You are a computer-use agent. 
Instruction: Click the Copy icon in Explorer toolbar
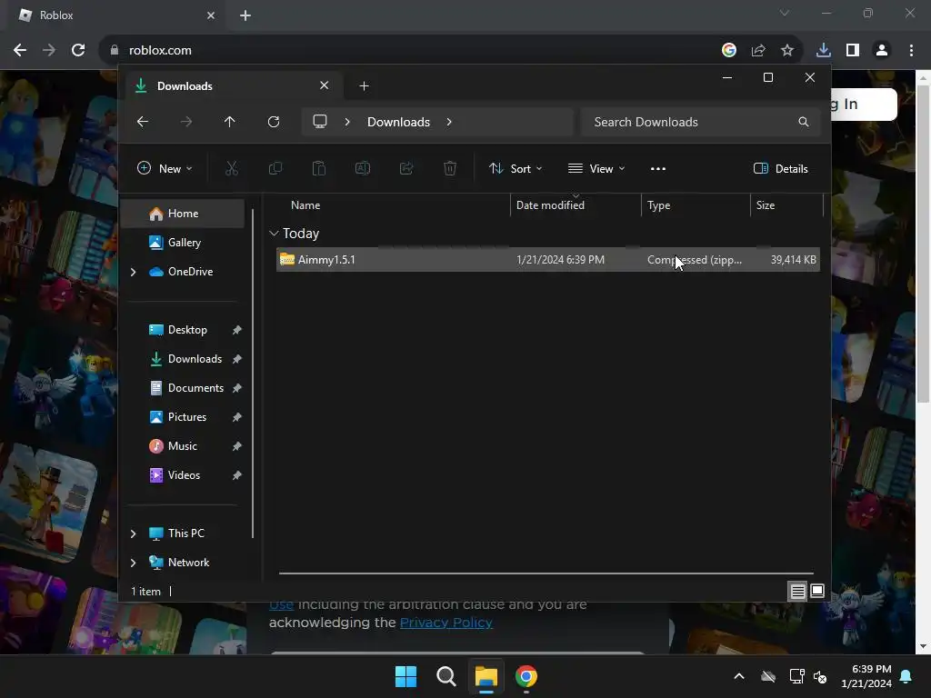tap(275, 168)
